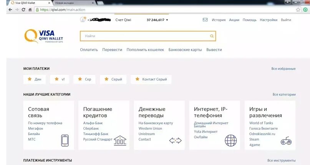Open Погашение кредитов category heading

[98, 112]
